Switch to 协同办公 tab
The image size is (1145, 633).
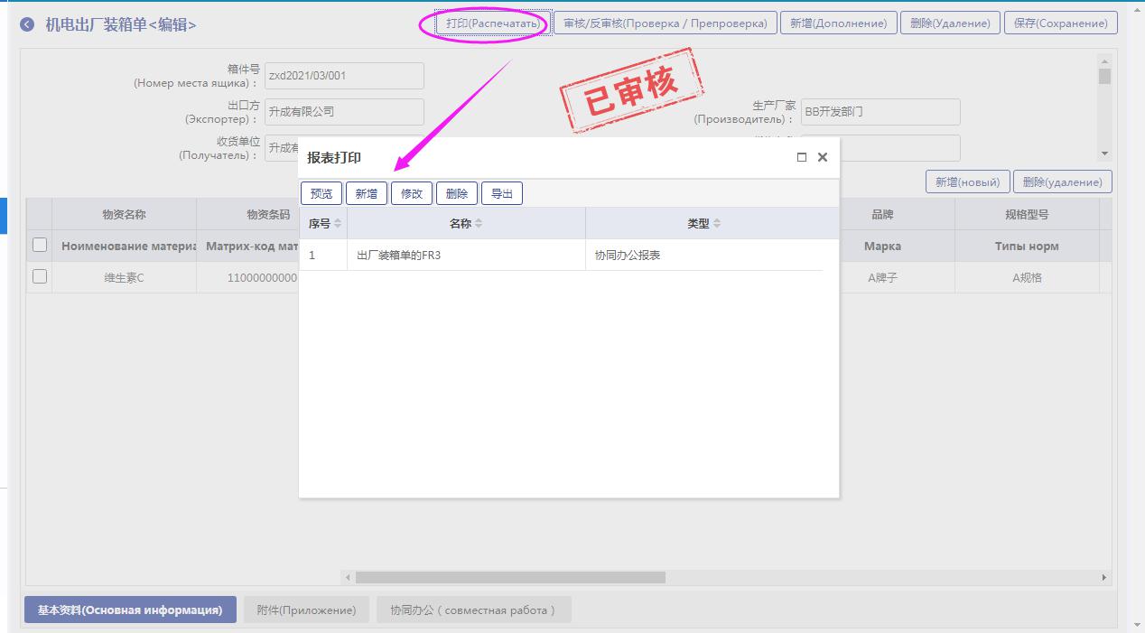(473, 610)
